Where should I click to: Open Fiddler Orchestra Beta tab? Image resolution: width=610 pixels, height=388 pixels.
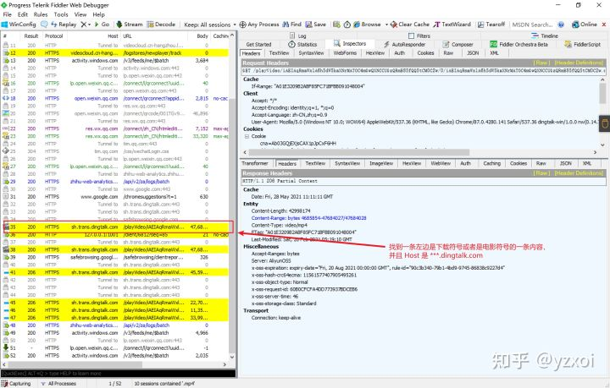(518, 44)
